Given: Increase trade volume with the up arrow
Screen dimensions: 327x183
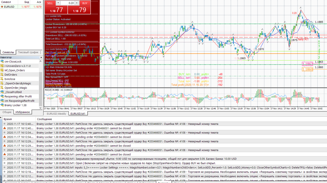Looking at the screenshot, I should [x=77, y=3].
